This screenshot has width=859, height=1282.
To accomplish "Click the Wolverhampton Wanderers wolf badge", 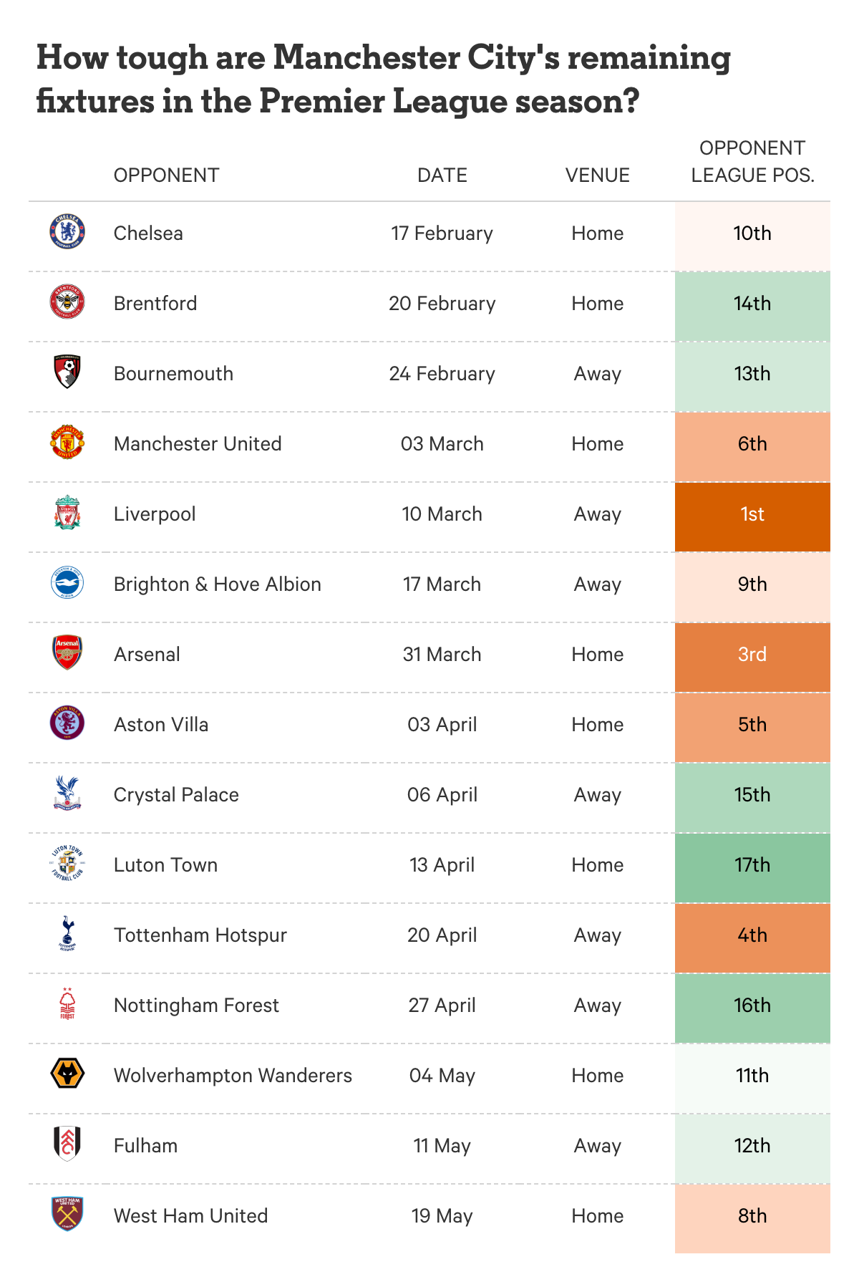I will pos(67,1074).
